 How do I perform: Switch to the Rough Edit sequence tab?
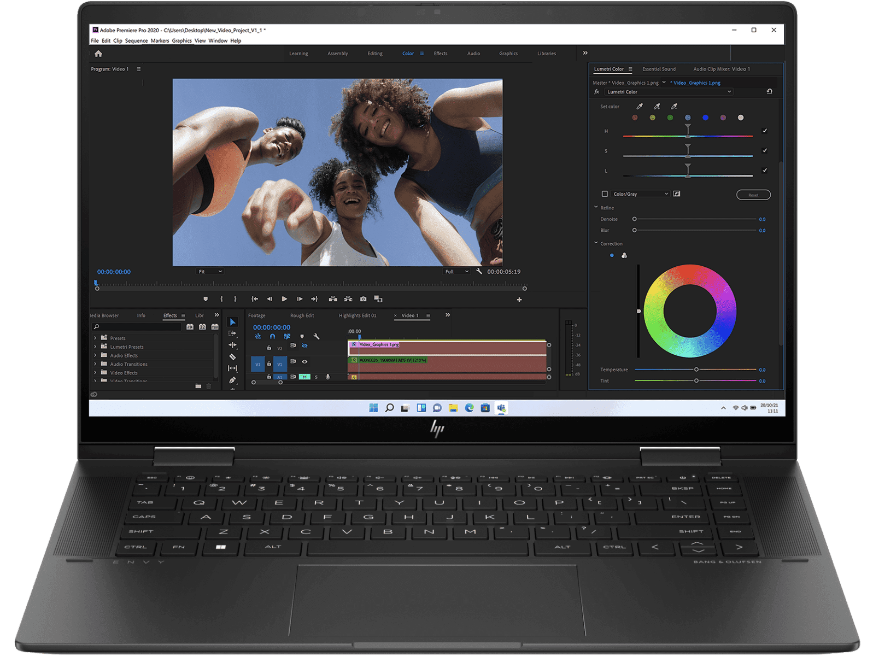(302, 315)
